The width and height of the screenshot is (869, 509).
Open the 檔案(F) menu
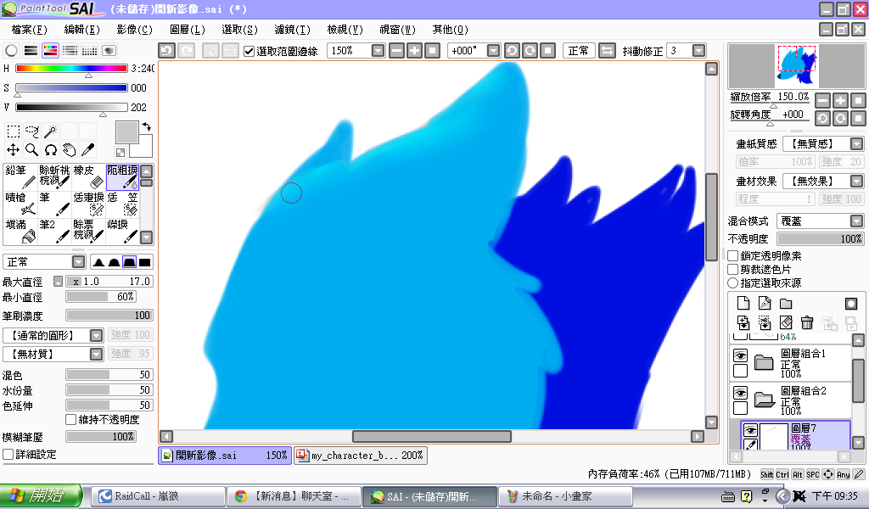pyautogui.click(x=29, y=30)
